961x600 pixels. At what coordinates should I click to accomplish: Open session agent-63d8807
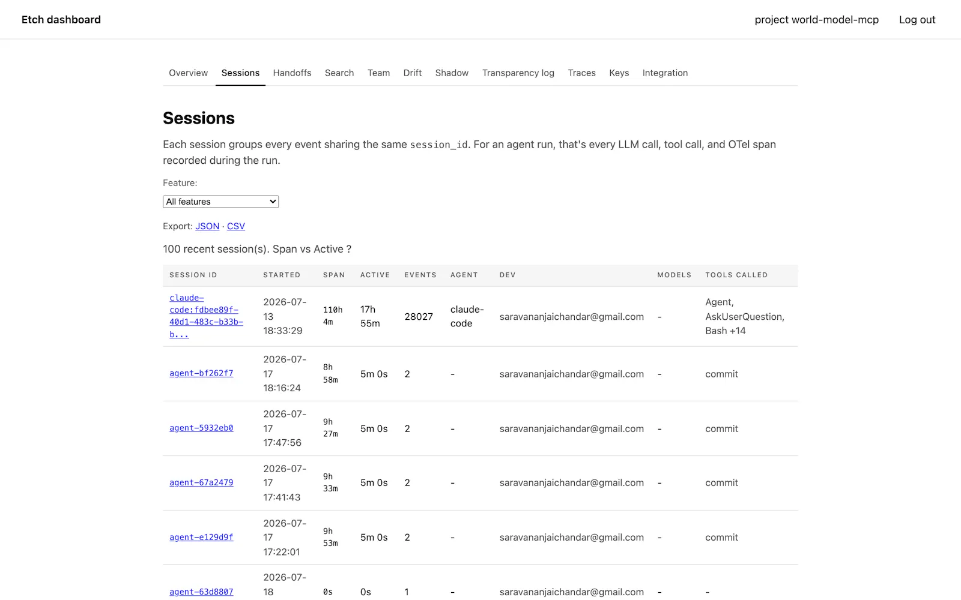pos(201,592)
